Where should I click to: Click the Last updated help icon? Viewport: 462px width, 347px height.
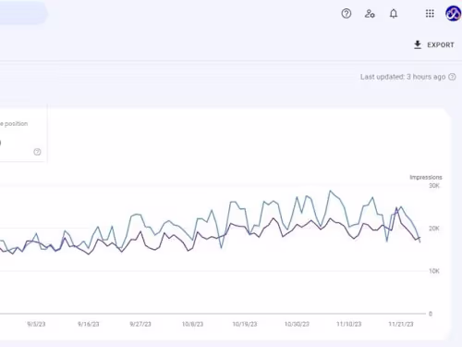pos(452,77)
